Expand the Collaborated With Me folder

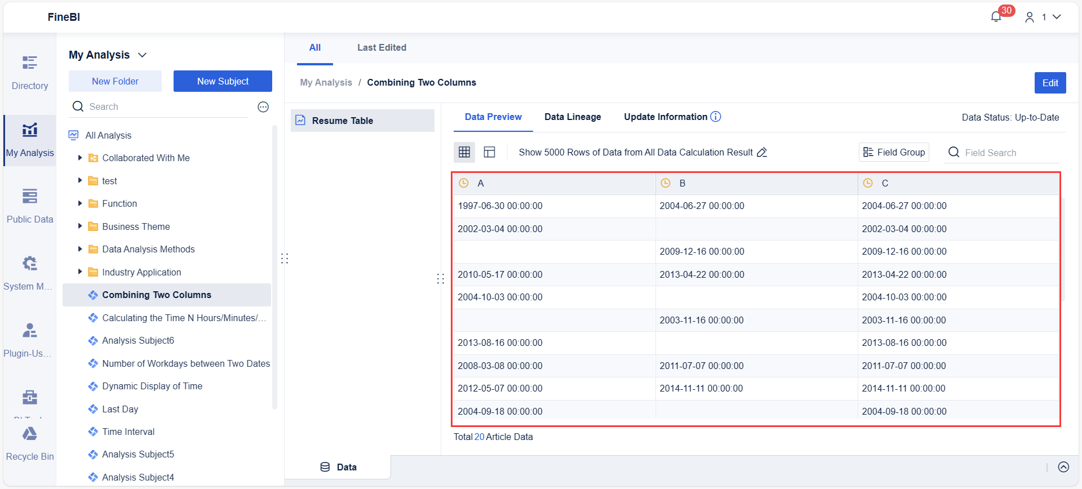tap(79, 158)
